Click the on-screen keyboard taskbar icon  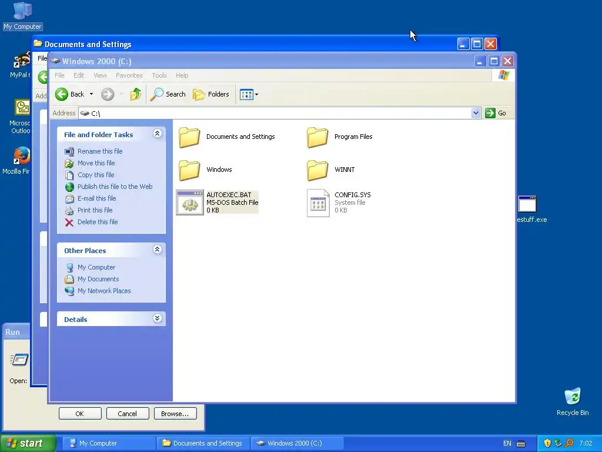click(521, 444)
